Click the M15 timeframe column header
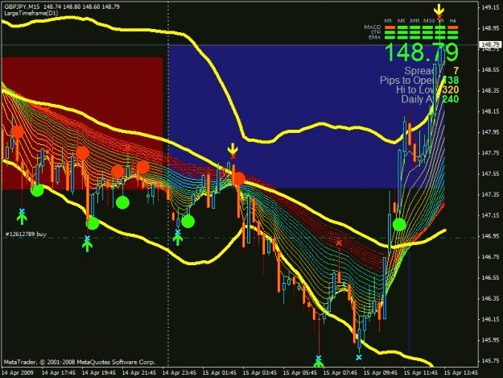 point(414,21)
